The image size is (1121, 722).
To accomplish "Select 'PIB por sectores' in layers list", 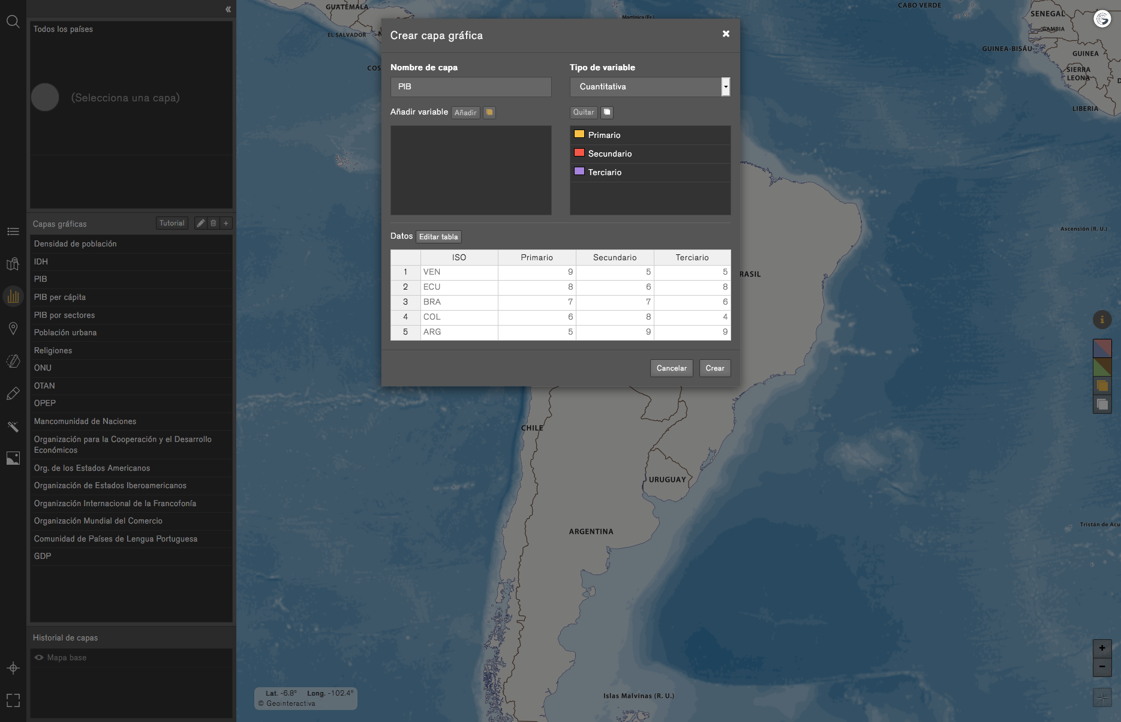I will click(64, 315).
